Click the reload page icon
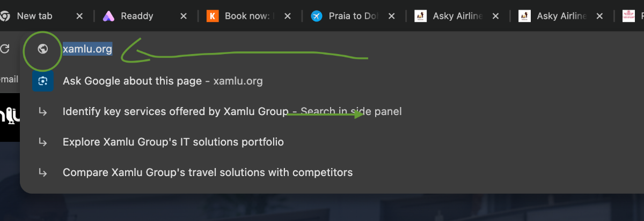The height and width of the screenshot is (221, 644). [5, 49]
